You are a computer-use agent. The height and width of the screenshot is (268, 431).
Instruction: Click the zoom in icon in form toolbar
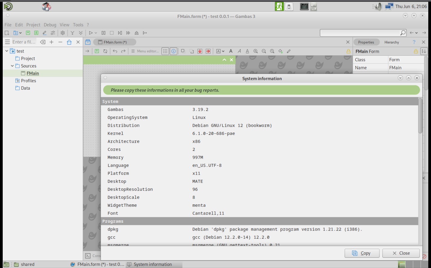256,51
